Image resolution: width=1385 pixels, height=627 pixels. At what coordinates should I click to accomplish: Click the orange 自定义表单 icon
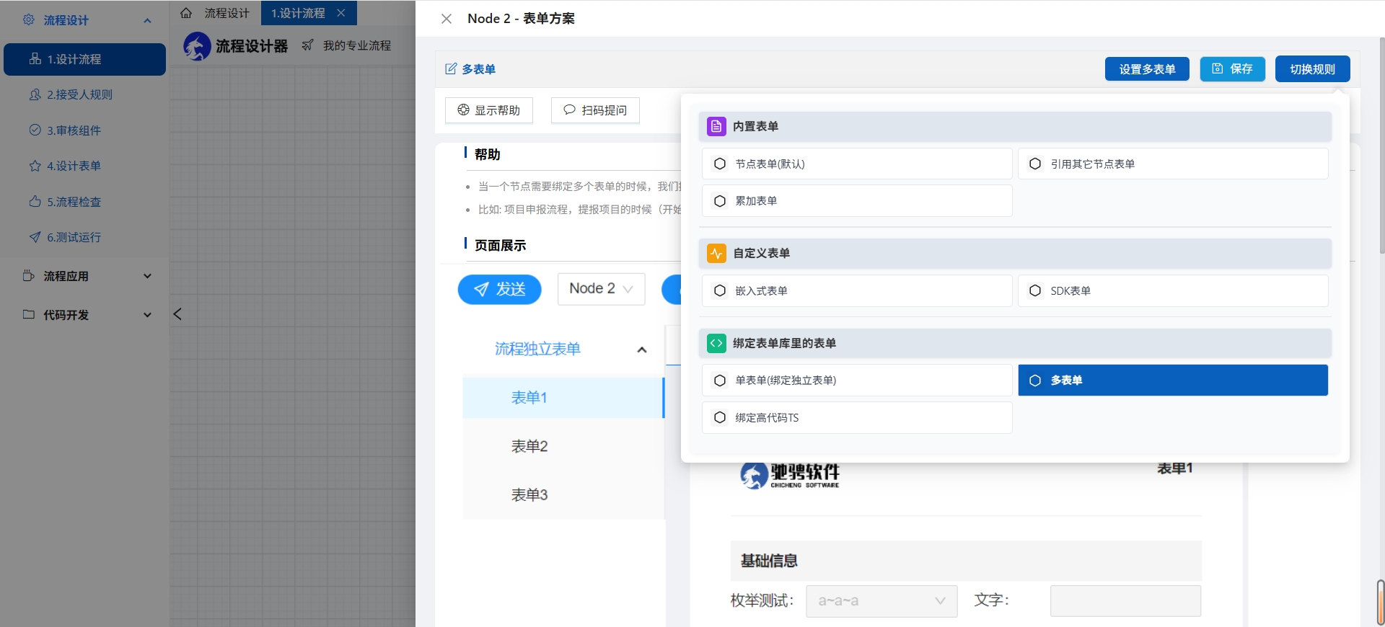[716, 253]
